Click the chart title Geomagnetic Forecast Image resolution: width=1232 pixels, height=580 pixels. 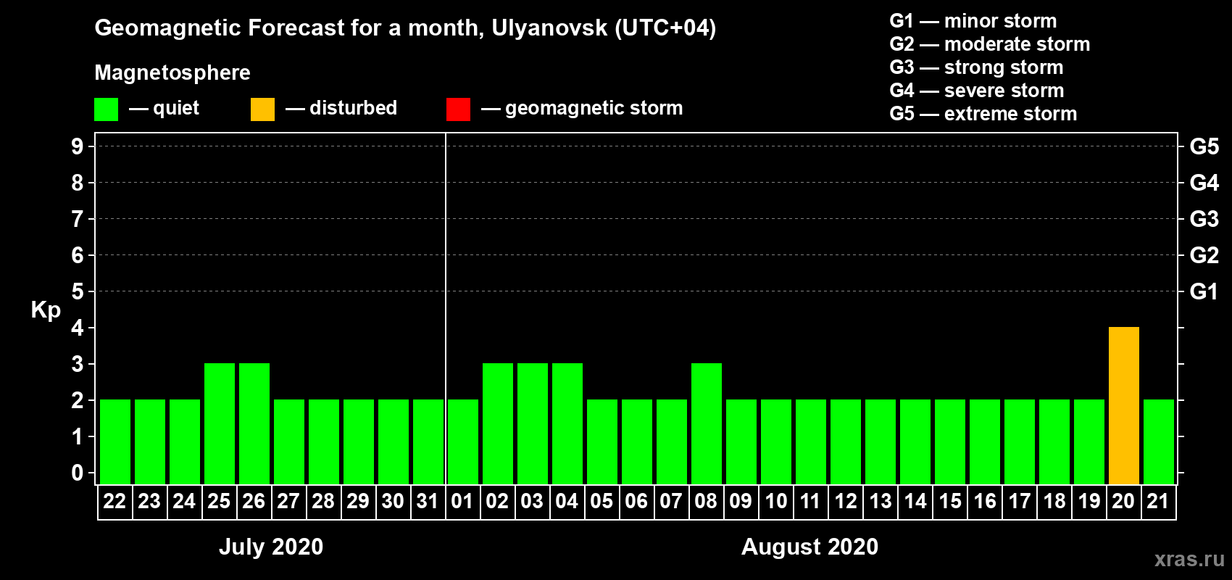pyautogui.click(x=405, y=28)
